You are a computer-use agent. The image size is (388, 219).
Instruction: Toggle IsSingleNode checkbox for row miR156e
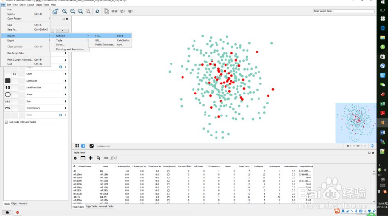click(x=168, y=174)
